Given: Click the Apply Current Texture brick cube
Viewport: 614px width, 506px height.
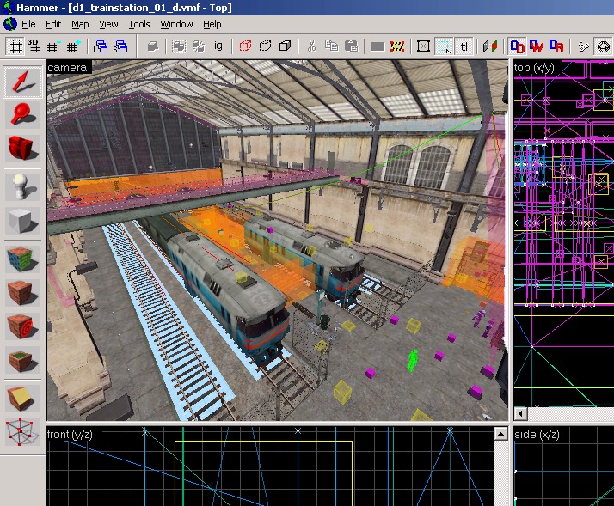Looking at the screenshot, I should tap(22, 292).
